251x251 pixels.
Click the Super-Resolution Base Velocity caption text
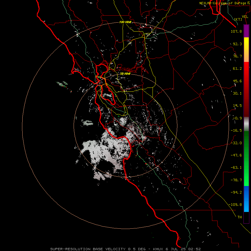(x=125, y=249)
